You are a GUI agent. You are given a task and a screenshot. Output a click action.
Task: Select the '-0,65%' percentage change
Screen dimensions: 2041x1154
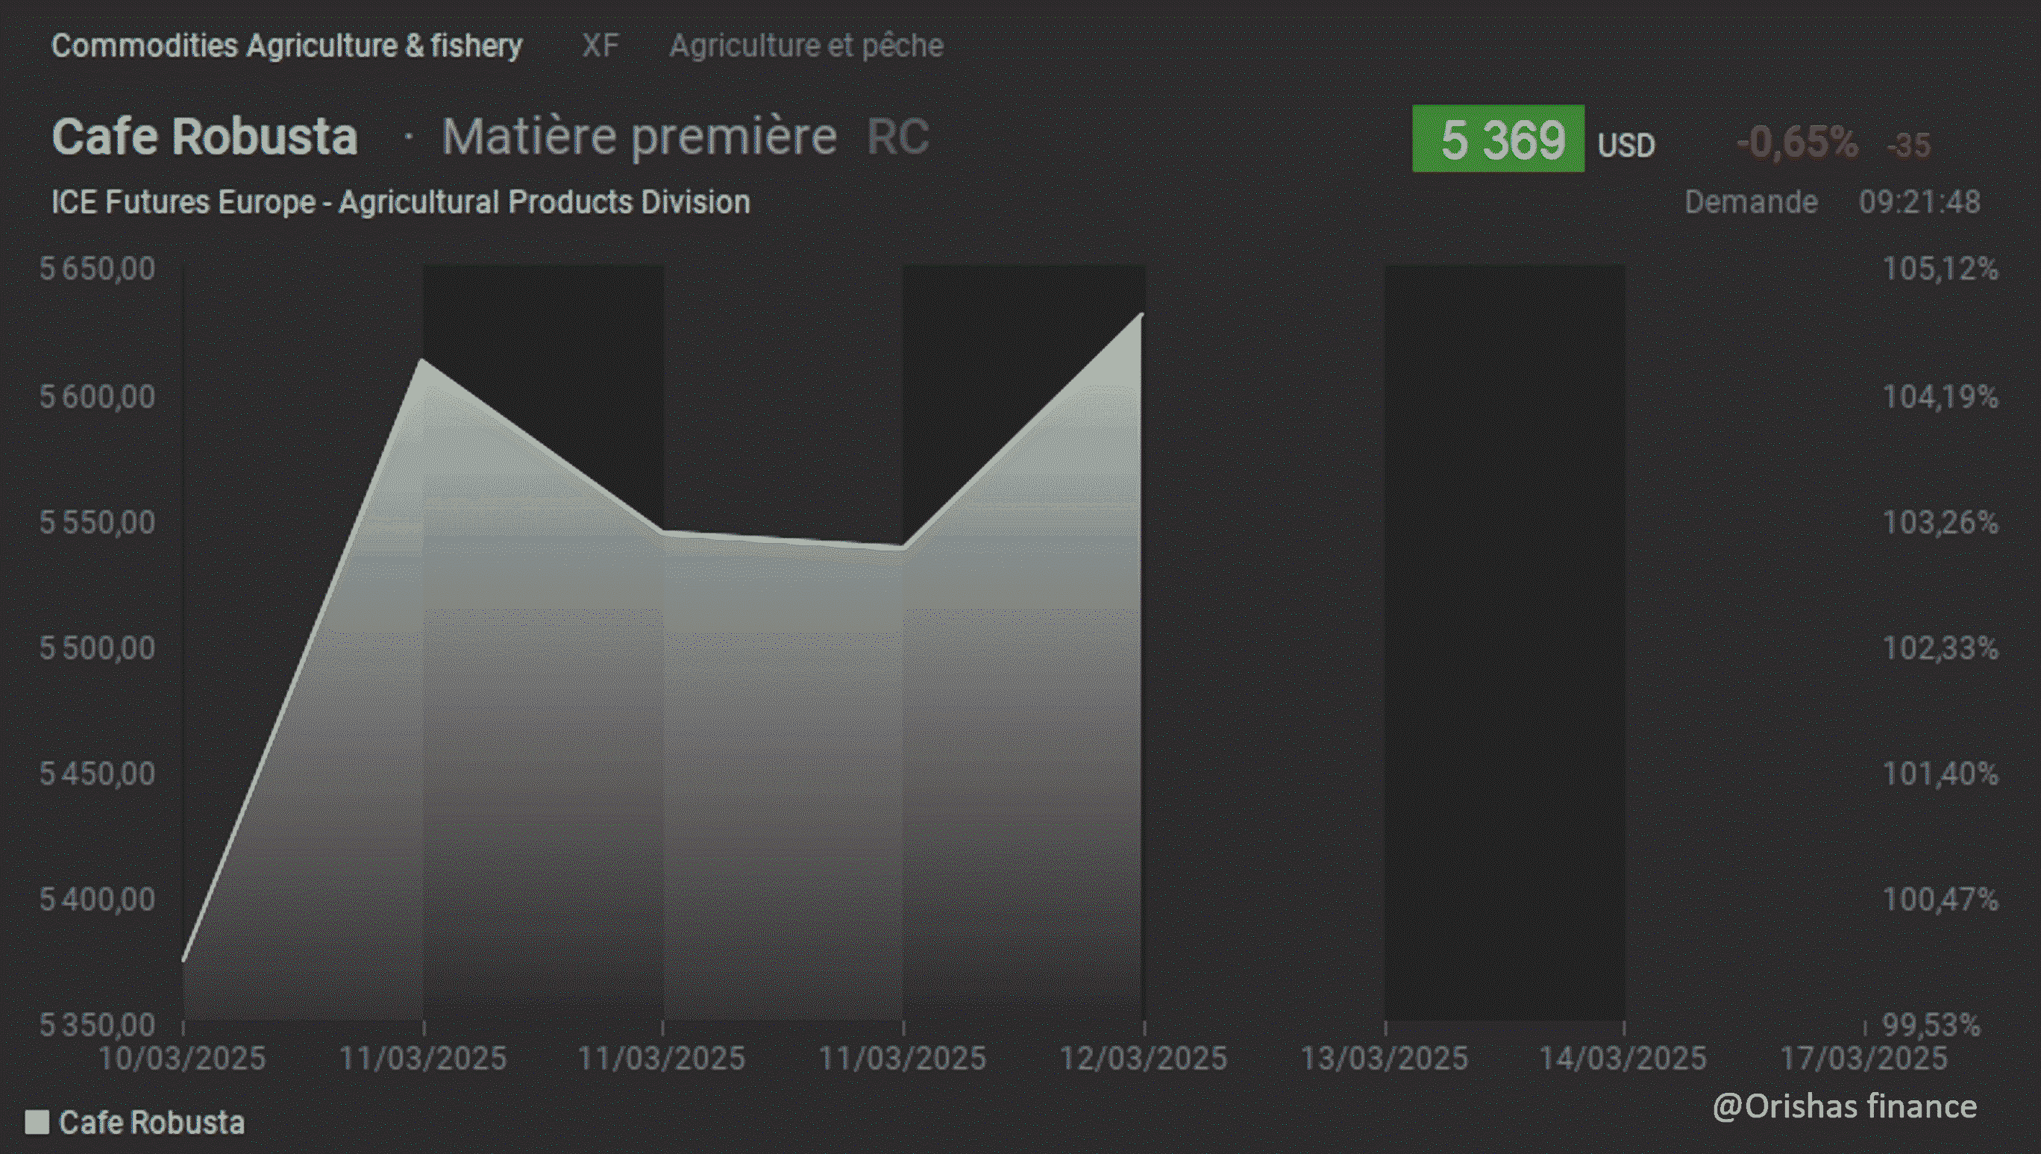click(x=1797, y=142)
